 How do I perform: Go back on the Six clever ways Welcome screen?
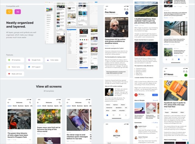68,103
